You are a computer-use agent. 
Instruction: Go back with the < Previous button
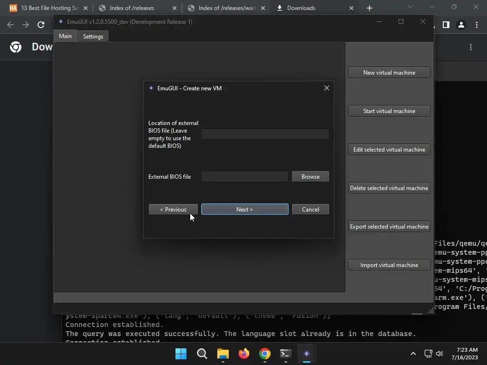173,209
